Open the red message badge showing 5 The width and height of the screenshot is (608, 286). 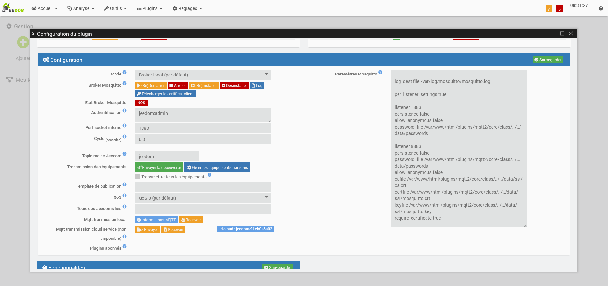click(x=559, y=9)
